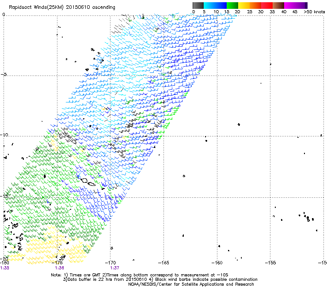Click the '-170' longitude axis label
Viewport: 327px width, 287px height.
pos(110,263)
